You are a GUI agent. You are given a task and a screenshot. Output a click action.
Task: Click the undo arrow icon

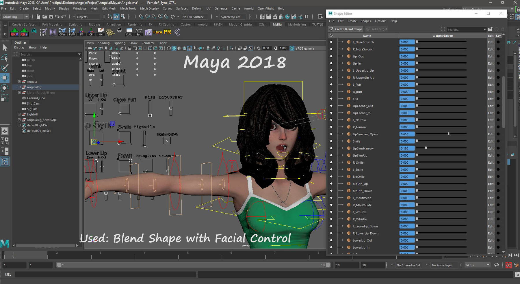point(57,17)
